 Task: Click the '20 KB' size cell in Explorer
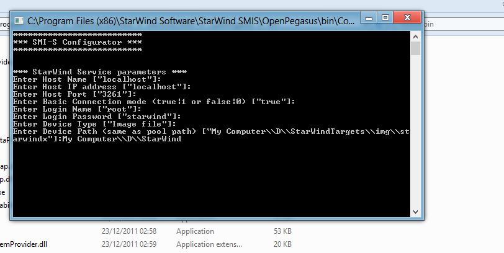(x=282, y=244)
